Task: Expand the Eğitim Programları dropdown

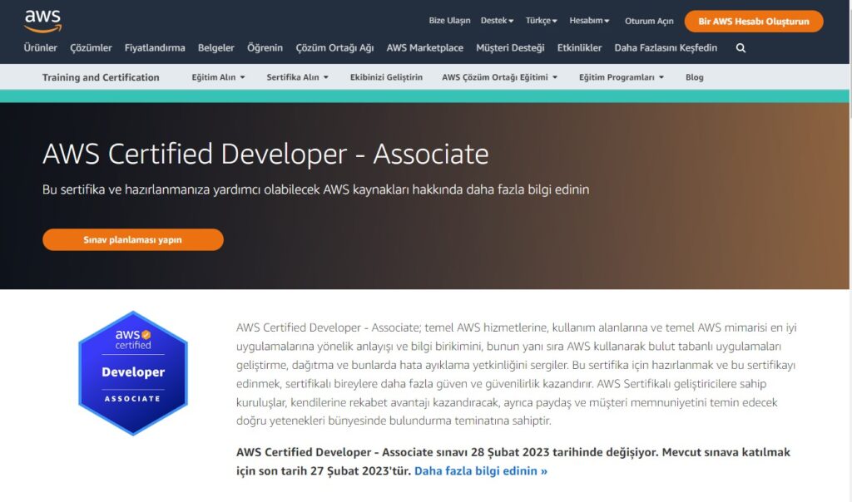Action: (622, 77)
